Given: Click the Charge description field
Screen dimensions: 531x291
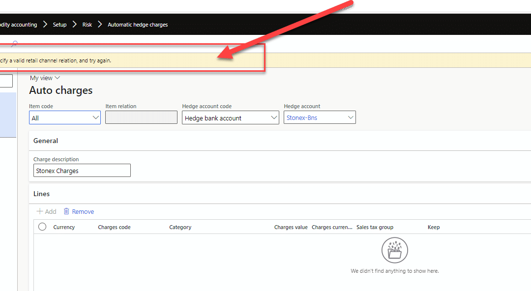Looking at the screenshot, I should click(82, 171).
